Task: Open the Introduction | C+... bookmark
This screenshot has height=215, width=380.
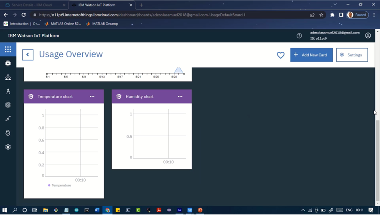Action: 21,24
